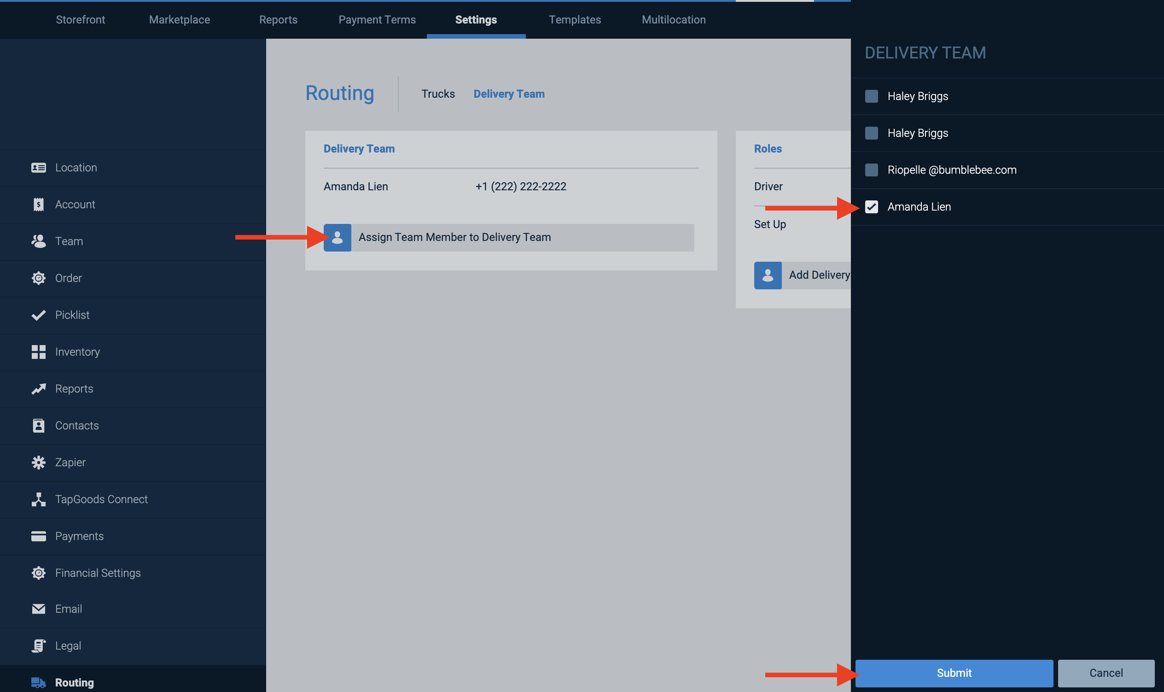This screenshot has width=1164, height=692.
Task: Open the Storefront tab
Action: point(80,20)
